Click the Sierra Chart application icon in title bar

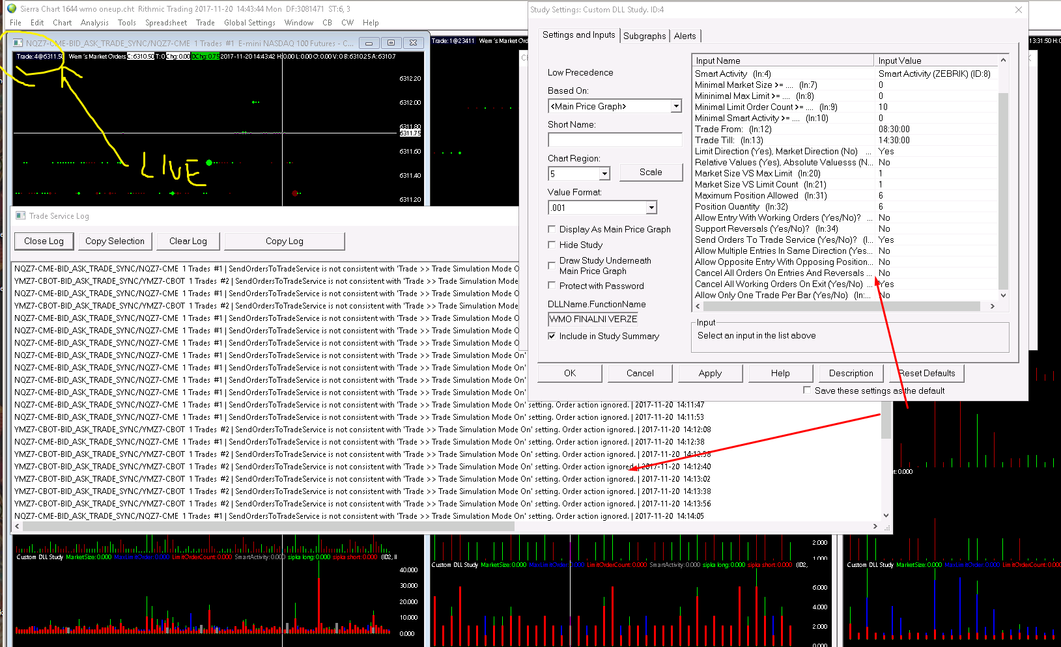(11, 8)
